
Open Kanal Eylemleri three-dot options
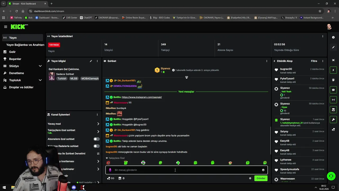[x=97, y=115]
